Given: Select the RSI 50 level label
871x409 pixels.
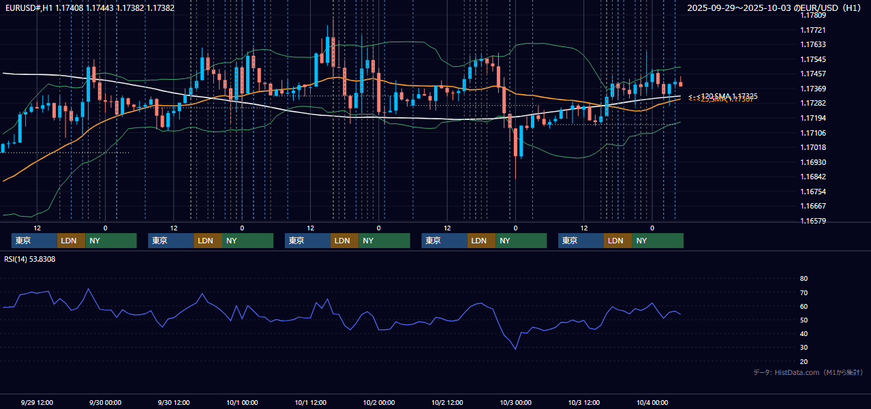Looking at the screenshot, I should tap(804, 320).
